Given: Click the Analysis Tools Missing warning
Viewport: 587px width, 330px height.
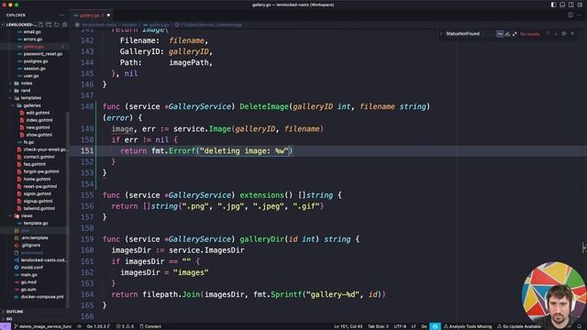Looking at the screenshot, I should [468, 326].
